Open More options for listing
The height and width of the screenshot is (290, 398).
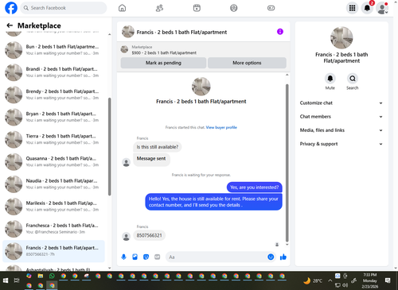pos(247,63)
